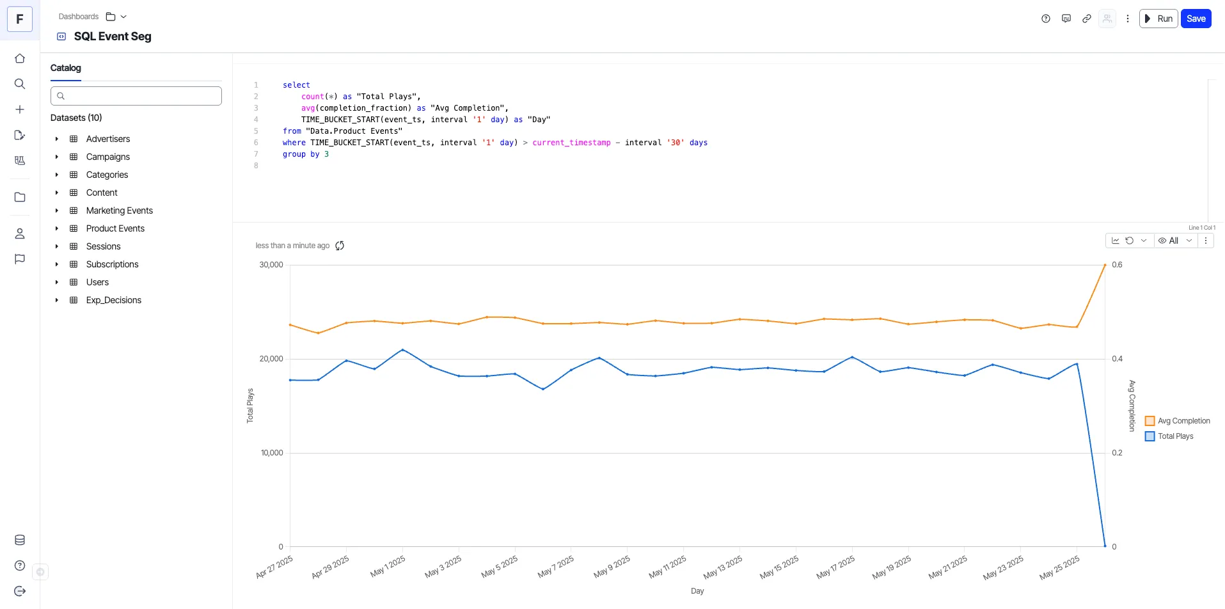Viewport: 1225px width, 609px height.
Task: Open the flag icon in left sidebar
Action: 20,259
